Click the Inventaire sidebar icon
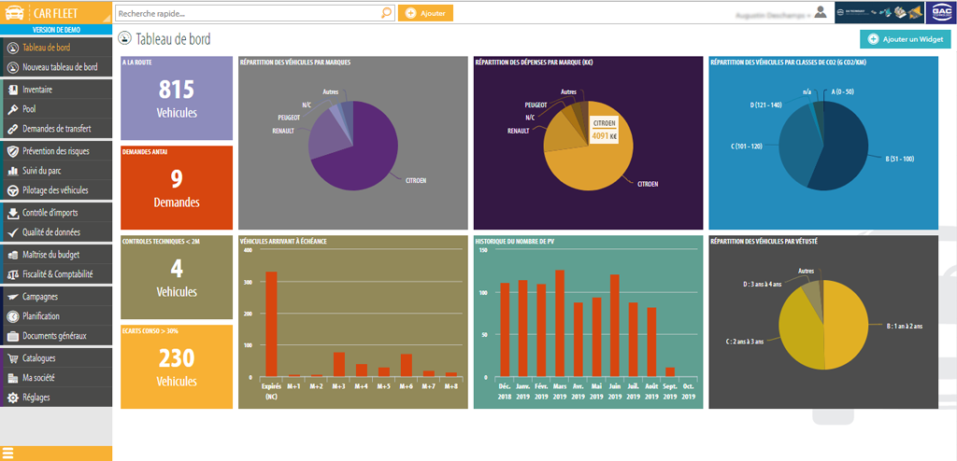Viewport: 957px width, 461px height. [x=12, y=91]
